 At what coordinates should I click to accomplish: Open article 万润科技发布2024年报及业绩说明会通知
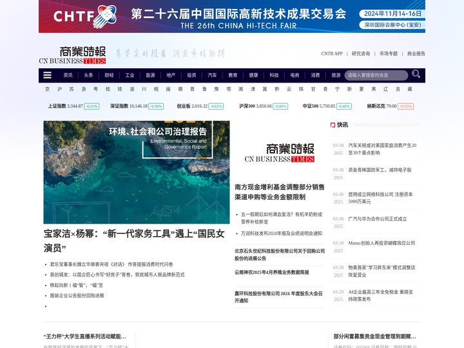(282, 233)
